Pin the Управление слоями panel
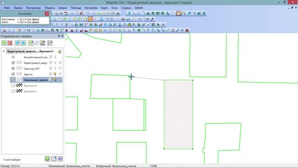 coord(59,36)
